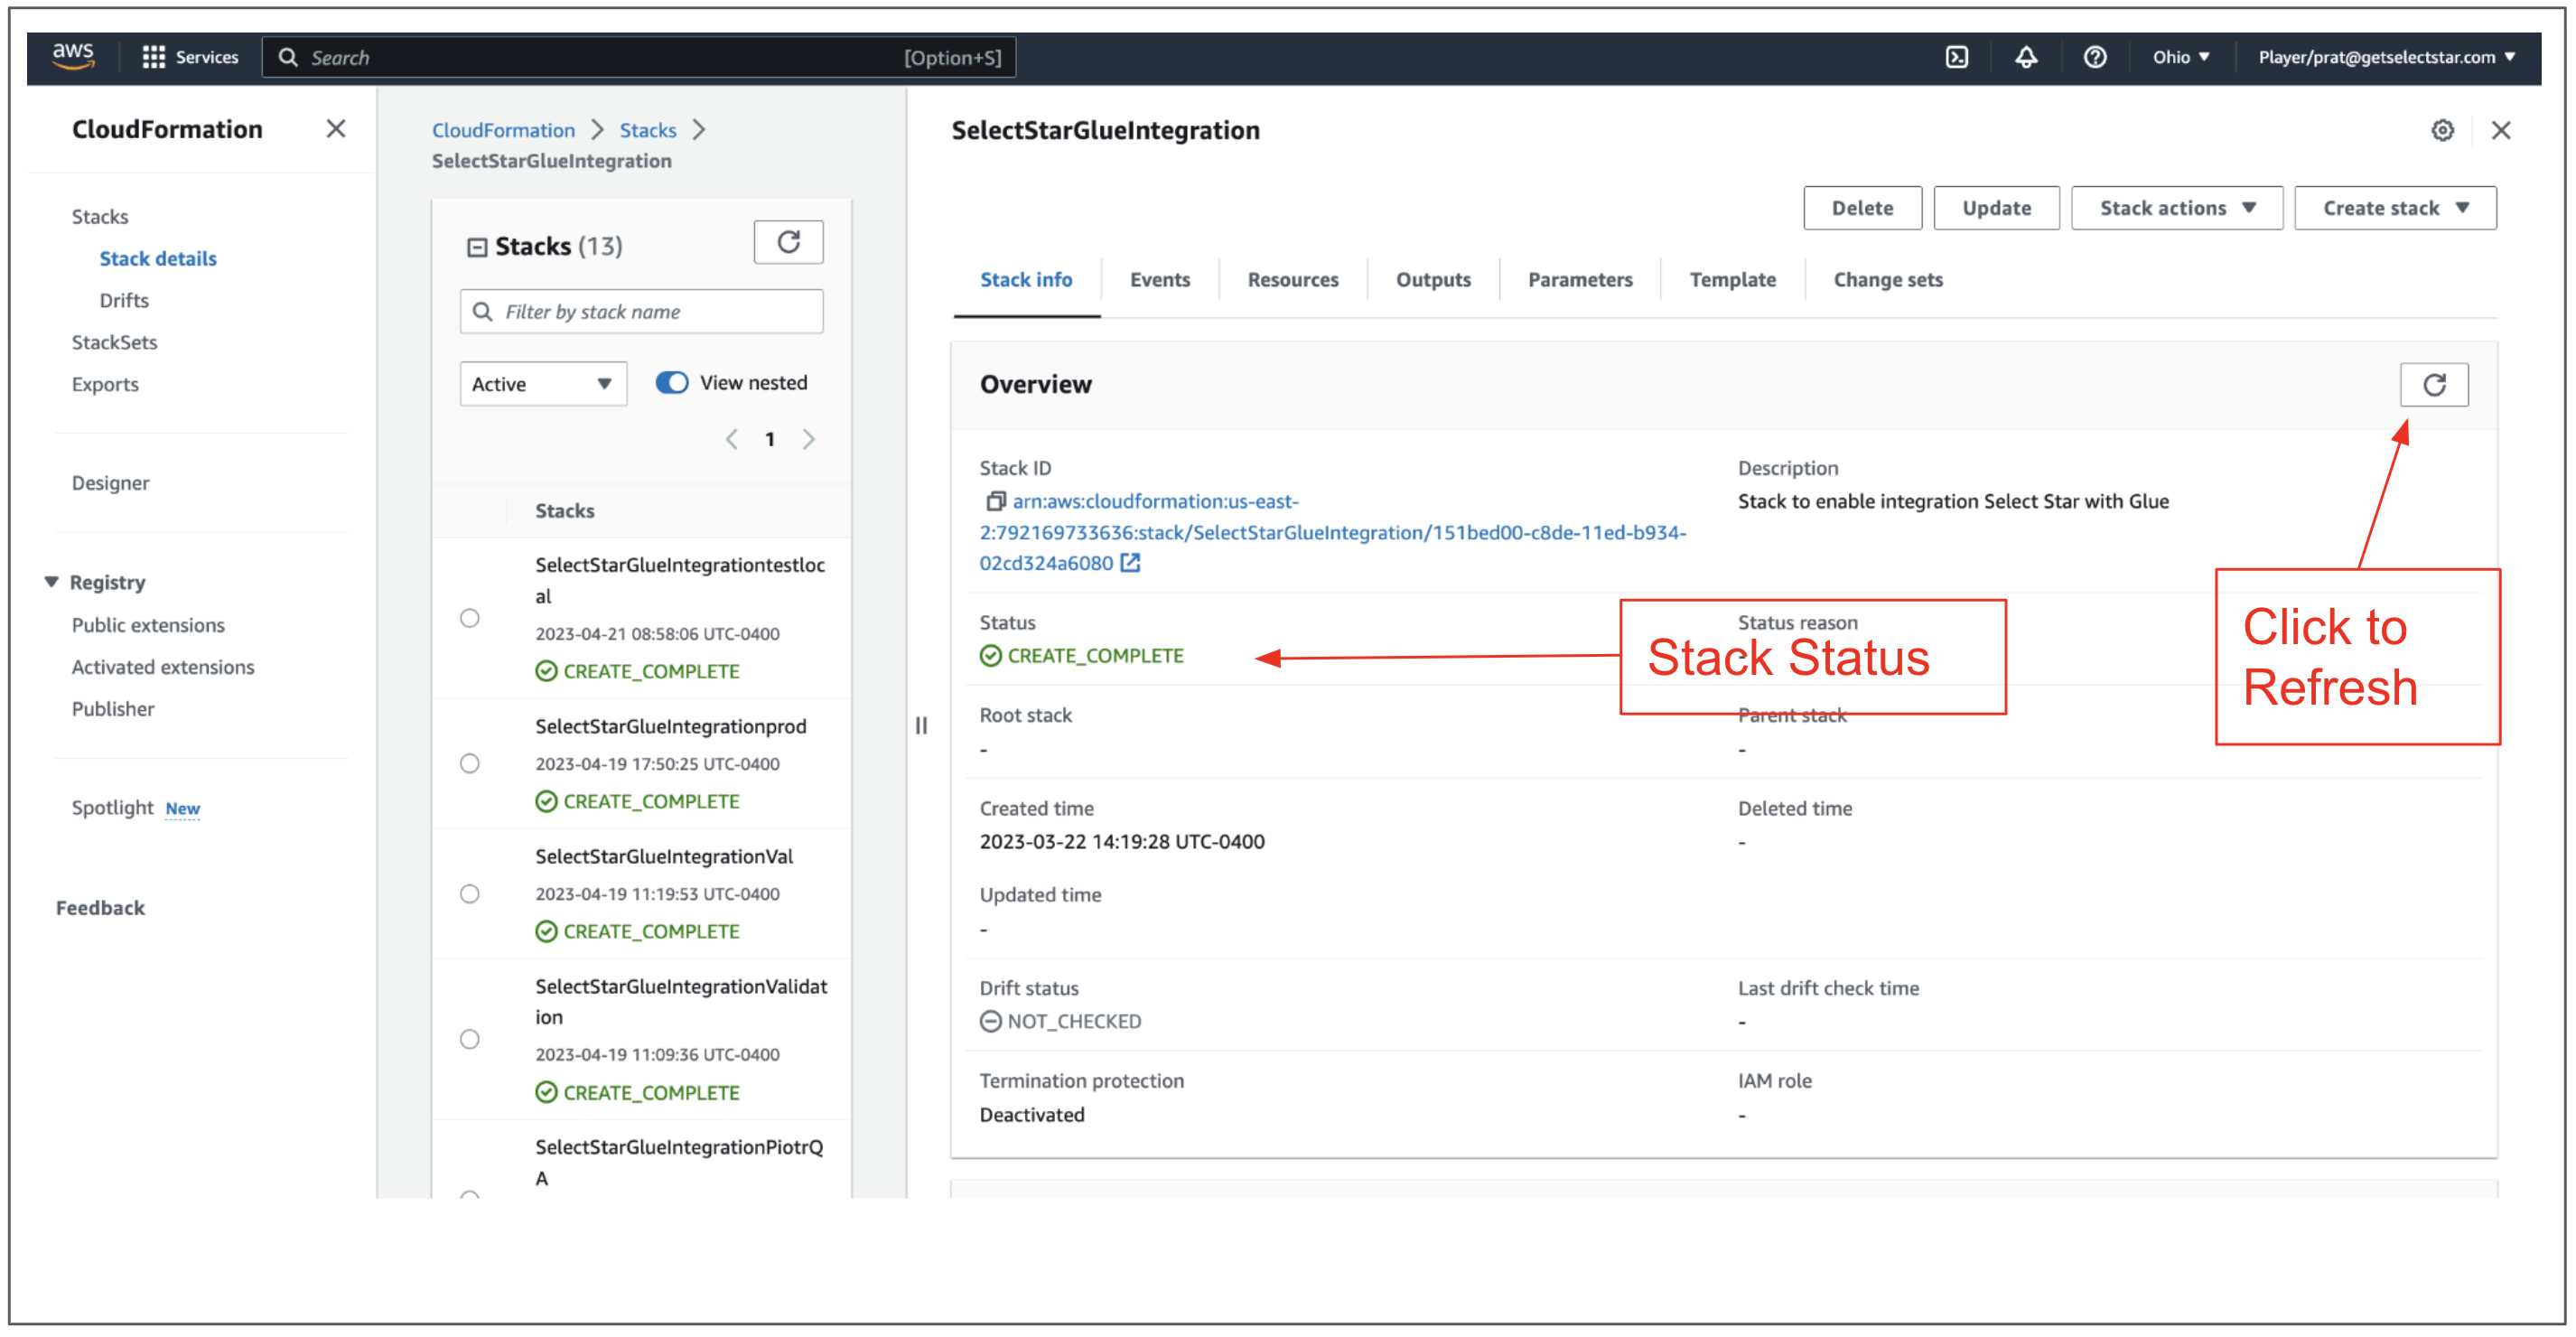Refresh the Overview panel
The image size is (2576, 1337).
(2433, 385)
